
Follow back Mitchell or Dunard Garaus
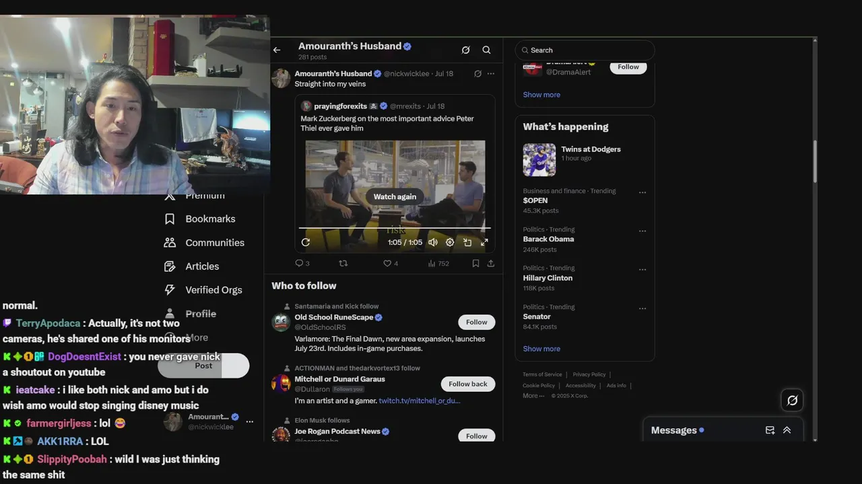click(467, 384)
